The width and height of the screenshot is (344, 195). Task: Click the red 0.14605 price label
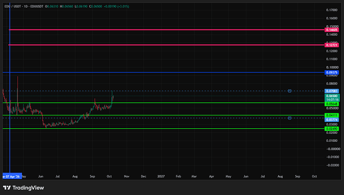tap(332, 30)
